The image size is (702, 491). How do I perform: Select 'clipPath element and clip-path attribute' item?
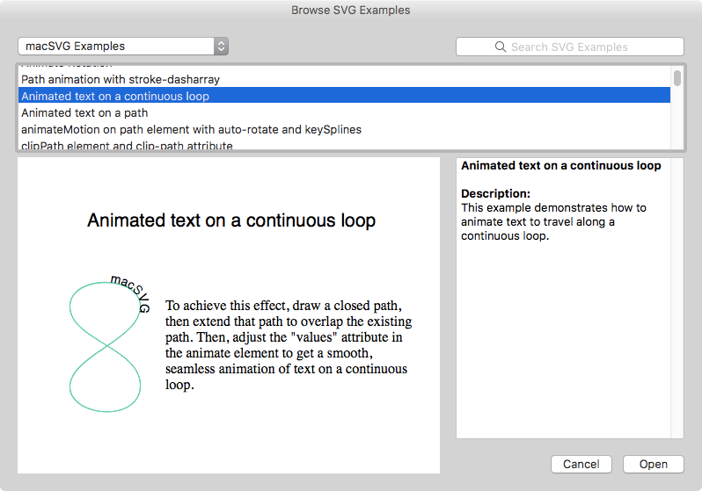(x=127, y=145)
